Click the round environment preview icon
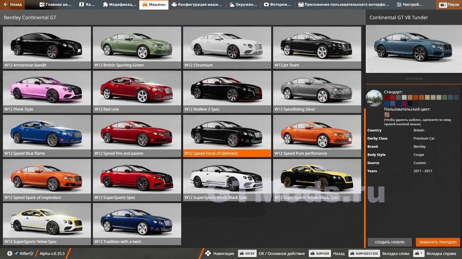The height and width of the screenshot is (259, 462). click(374, 98)
